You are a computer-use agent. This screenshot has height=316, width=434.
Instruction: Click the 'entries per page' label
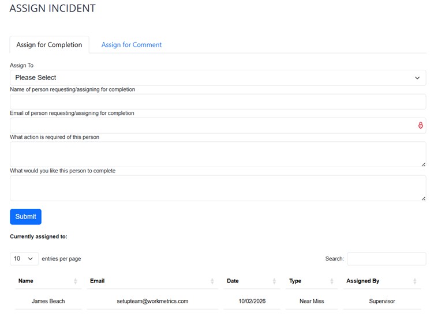pyautogui.click(x=61, y=259)
